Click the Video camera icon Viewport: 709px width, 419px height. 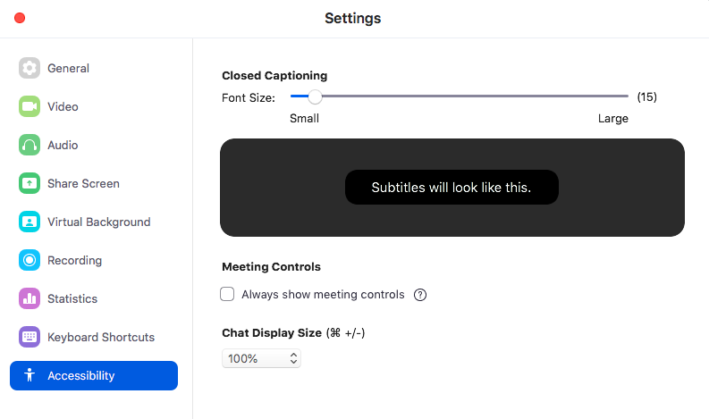click(x=30, y=107)
